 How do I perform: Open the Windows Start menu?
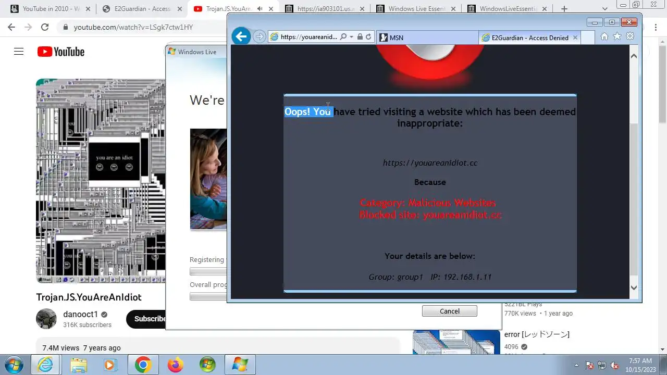[x=14, y=365]
